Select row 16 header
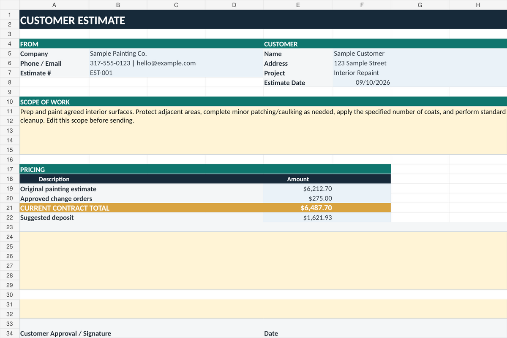The width and height of the screenshot is (507, 338). pos(9,160)
